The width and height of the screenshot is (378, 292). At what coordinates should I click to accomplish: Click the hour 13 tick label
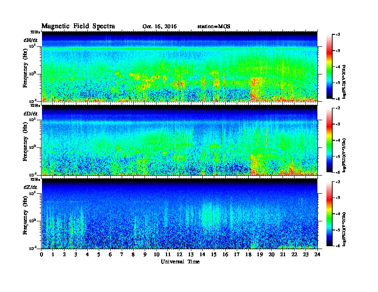191,254
